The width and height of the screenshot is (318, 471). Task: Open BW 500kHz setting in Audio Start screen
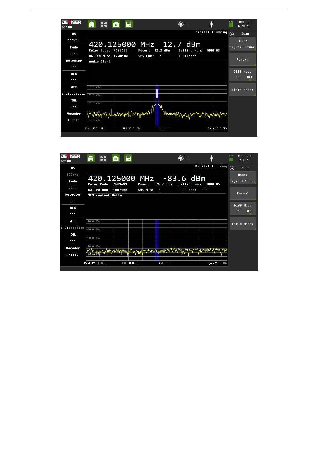pyautogui.click(x=74, y=37)
